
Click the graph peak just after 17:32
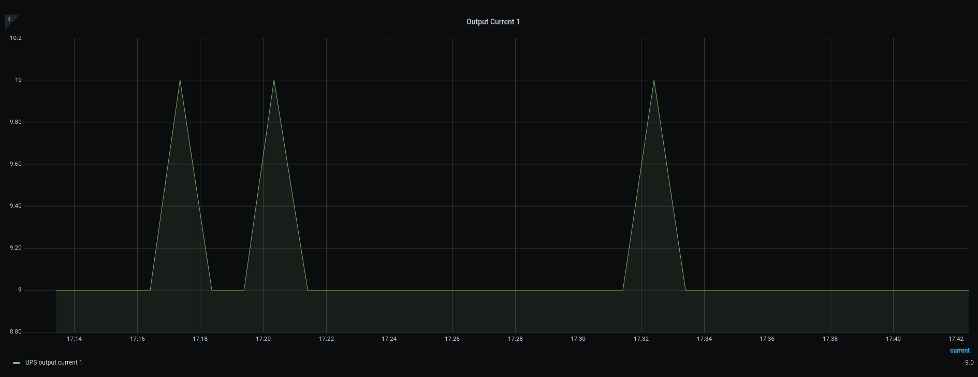(x=654, y=80)
